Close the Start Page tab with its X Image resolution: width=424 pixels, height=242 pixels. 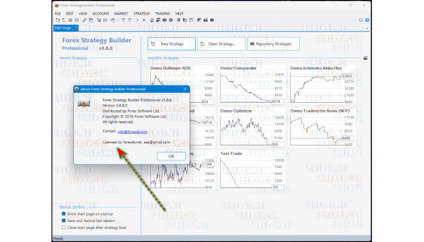tap(76, 28)
